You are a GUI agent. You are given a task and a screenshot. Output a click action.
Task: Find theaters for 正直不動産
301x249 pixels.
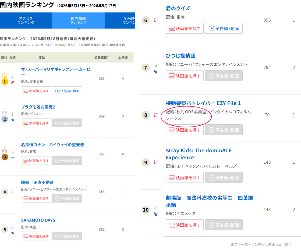pos(36,198)
